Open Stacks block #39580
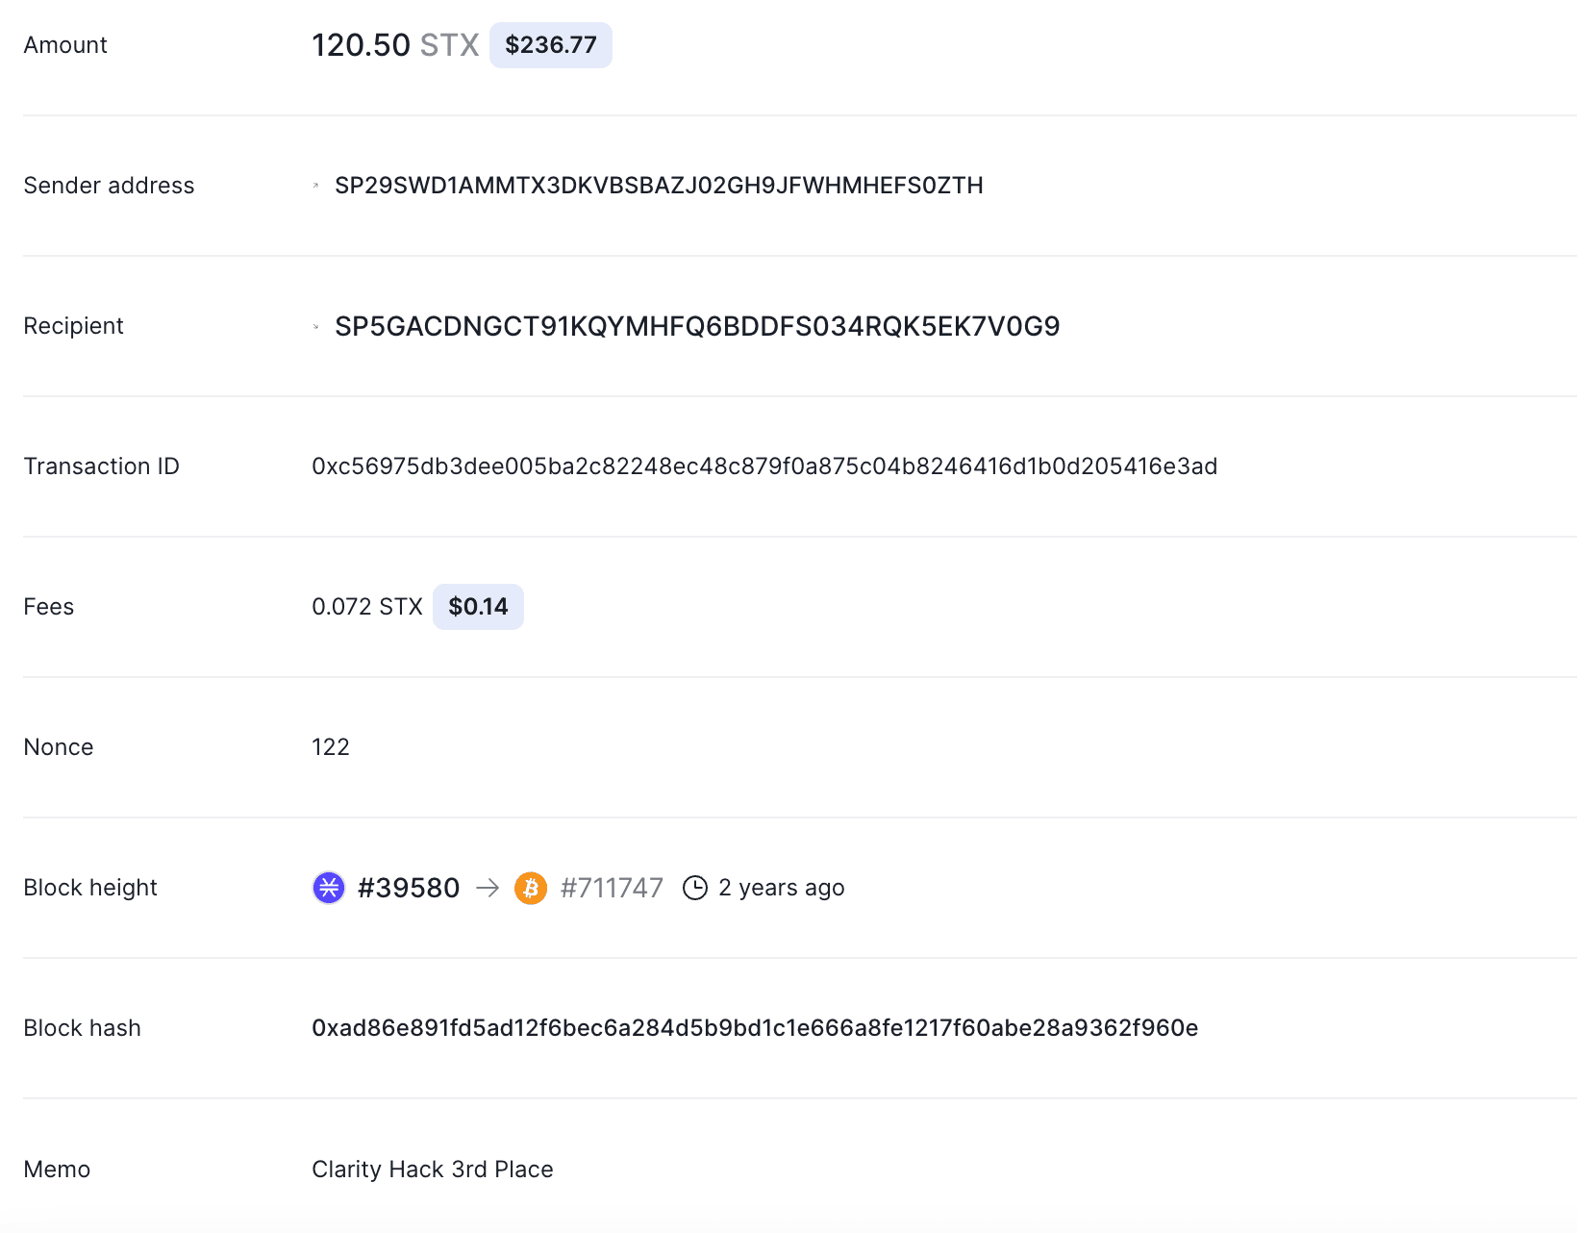Image resolution: width=1577 pixels, height=1233 pixels. click(409, 888)
